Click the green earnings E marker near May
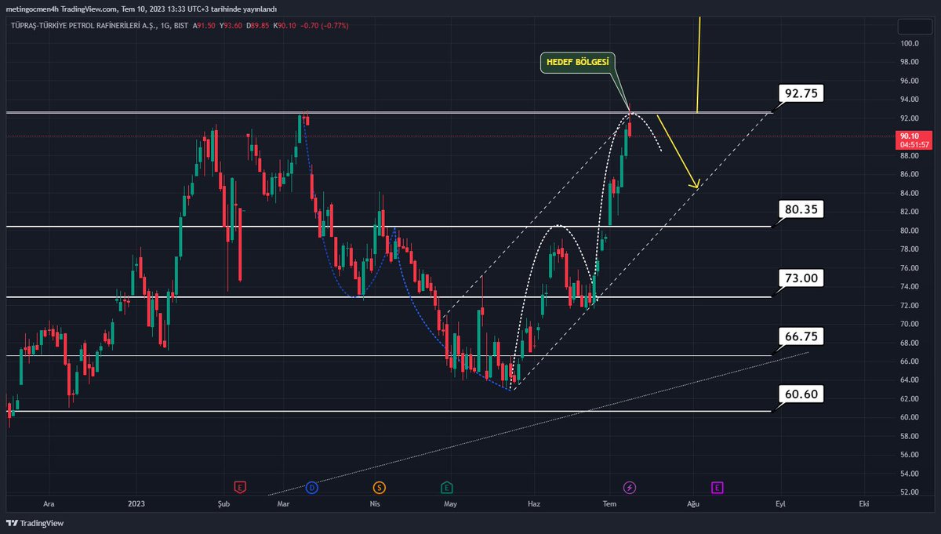 pyautogui.click(x=447, y=488)
